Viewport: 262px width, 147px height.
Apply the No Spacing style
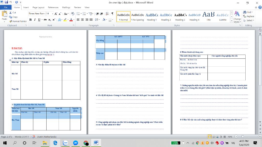click(x=137, y=17)
